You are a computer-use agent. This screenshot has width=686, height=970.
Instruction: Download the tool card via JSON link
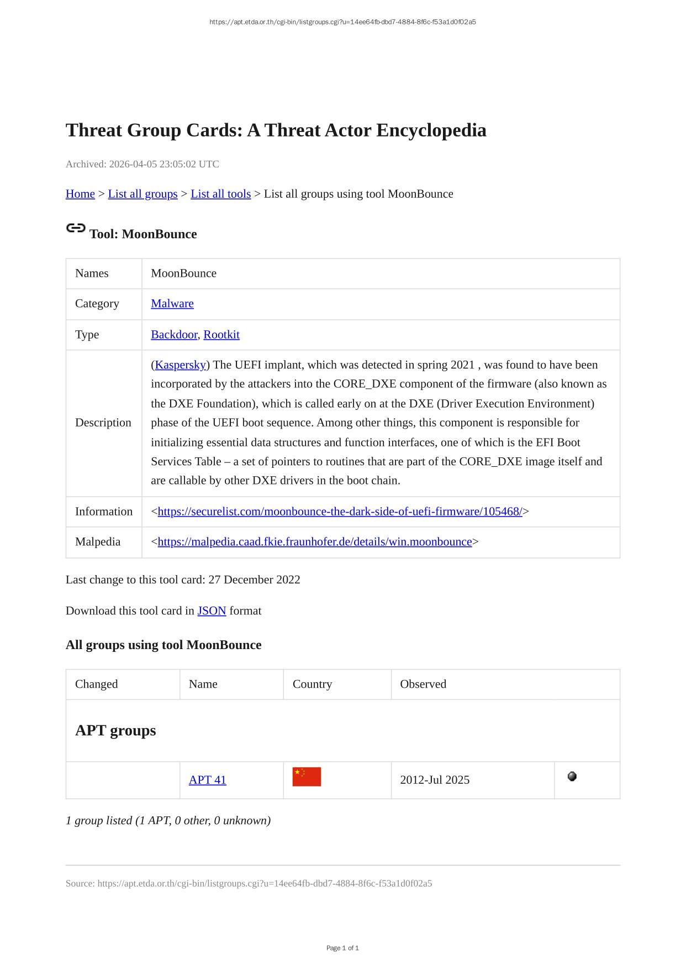click(212, 610)
